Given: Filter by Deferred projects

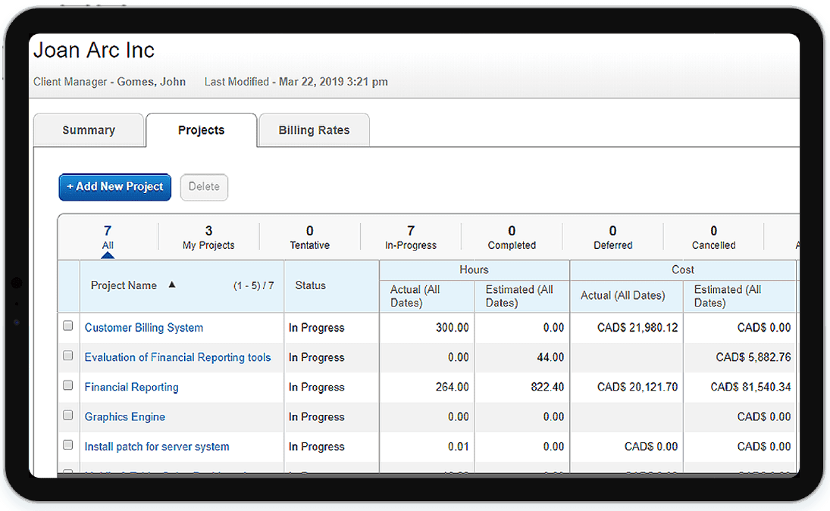Looking at the screenshot, I should coord(613,237).
